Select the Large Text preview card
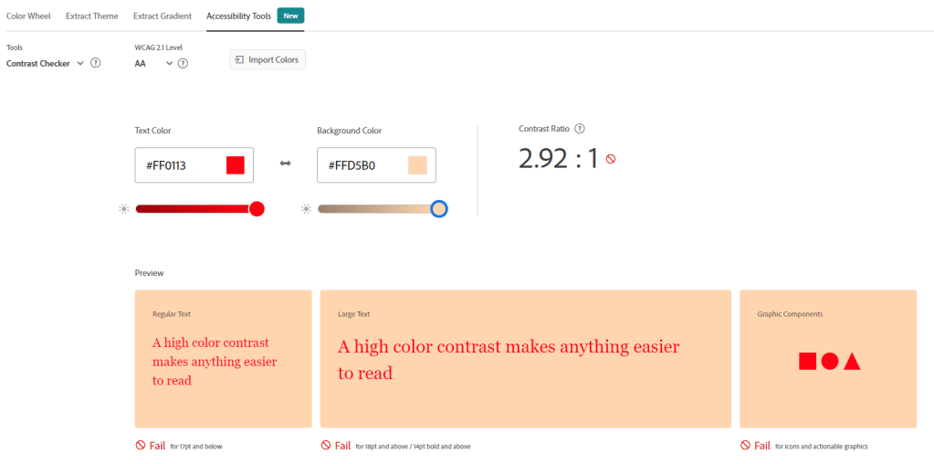 525,359
